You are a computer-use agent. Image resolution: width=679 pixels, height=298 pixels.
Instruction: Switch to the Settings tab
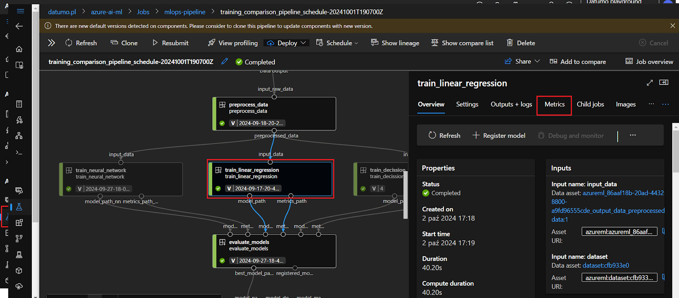point(467,104)
